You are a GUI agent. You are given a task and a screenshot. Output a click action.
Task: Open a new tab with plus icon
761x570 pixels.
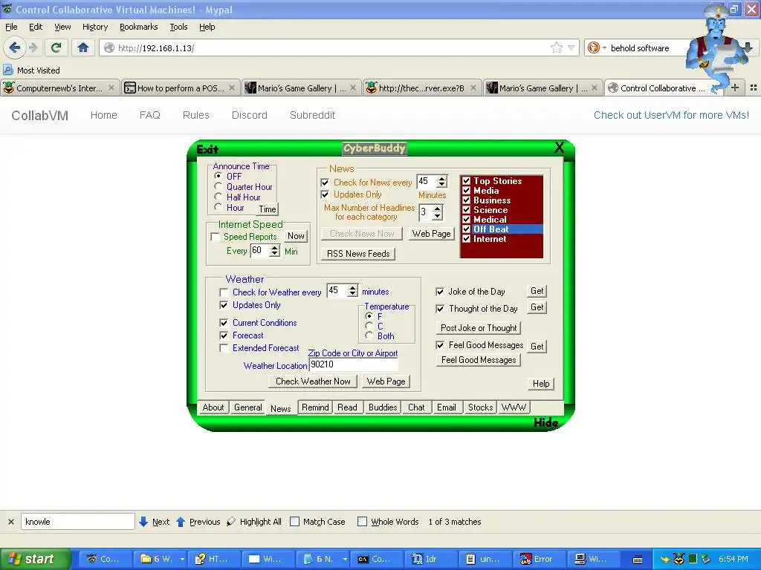click(x=735, y=88)
